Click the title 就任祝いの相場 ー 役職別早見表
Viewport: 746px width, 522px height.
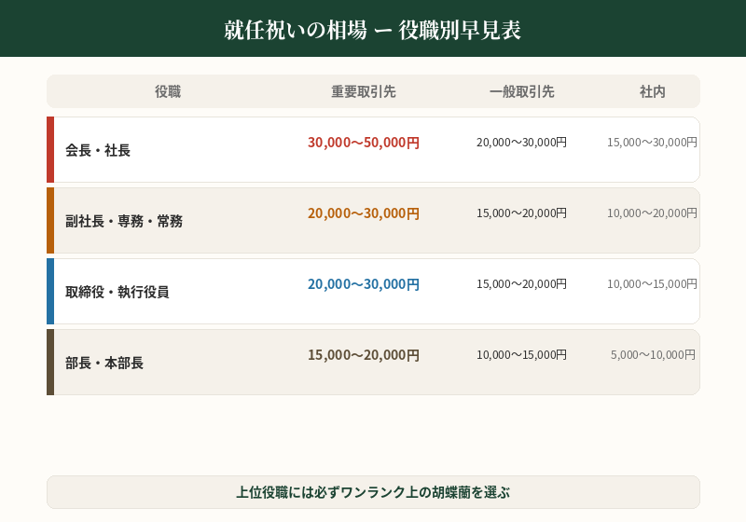[372, 30]
